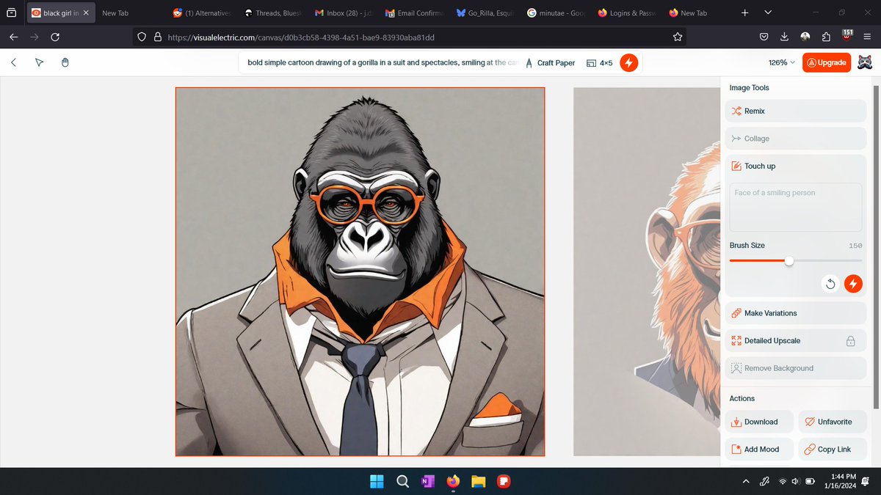Switch to the minutae Google tab
Image resolution: width=881 pixels, height=495 pixels.
(556, 13)
